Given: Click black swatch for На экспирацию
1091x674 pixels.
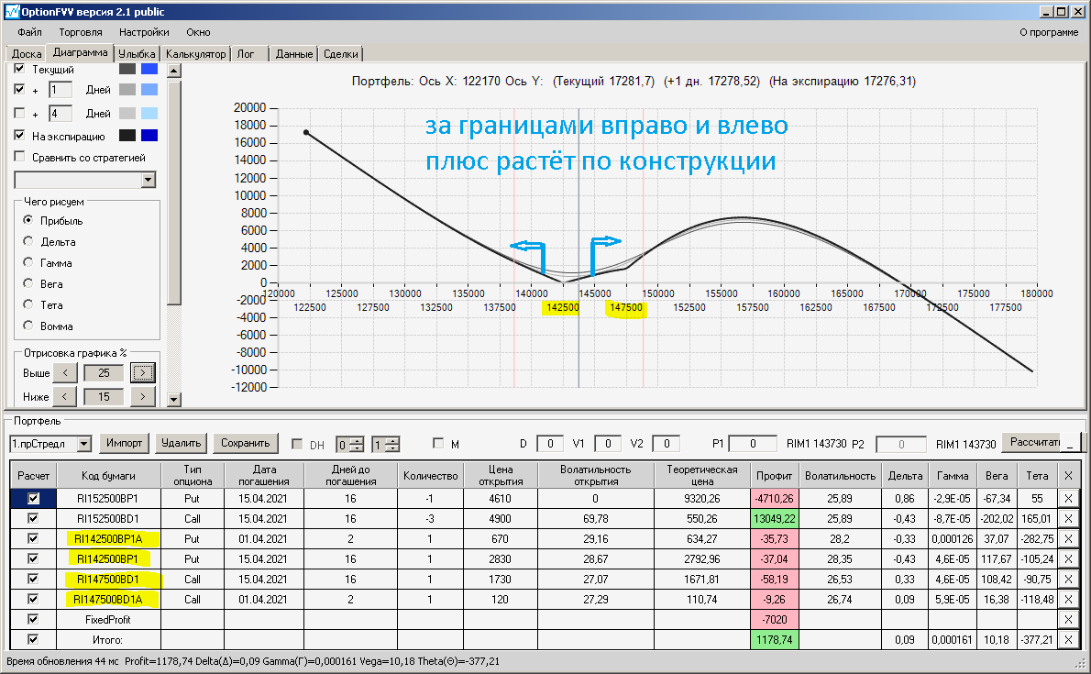Looking at the screenshot, I should (127, 135).
